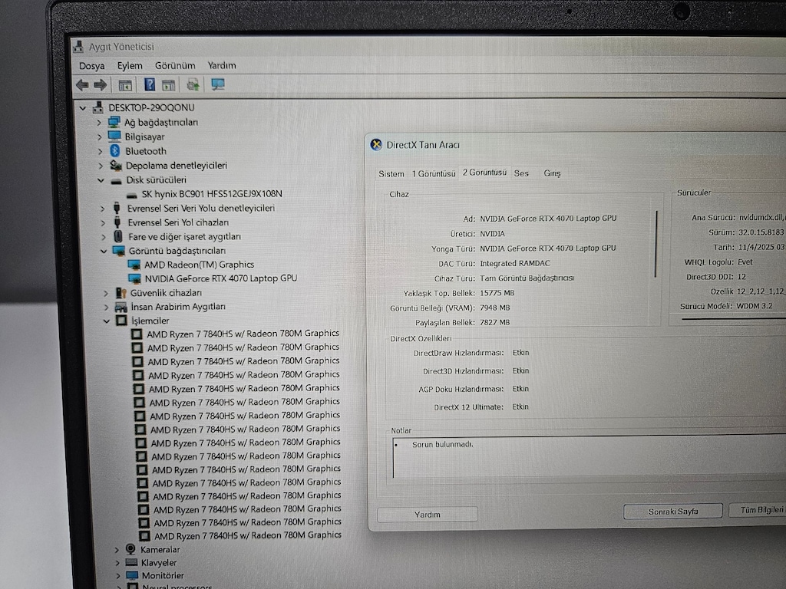Switch to the 1 Görüntüsü tab
Image resolution: width=786 pixels, height=589 pixels.
click(434, 173)
